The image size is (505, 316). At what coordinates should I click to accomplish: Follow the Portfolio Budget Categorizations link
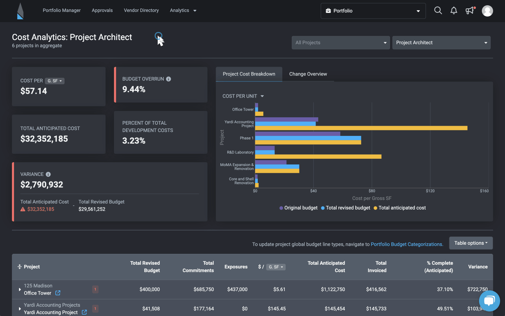(x=406, y=244)
